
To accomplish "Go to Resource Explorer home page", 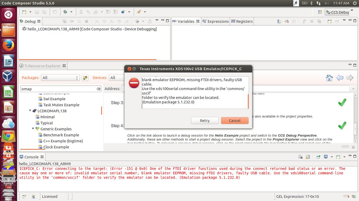I will 329,78.
